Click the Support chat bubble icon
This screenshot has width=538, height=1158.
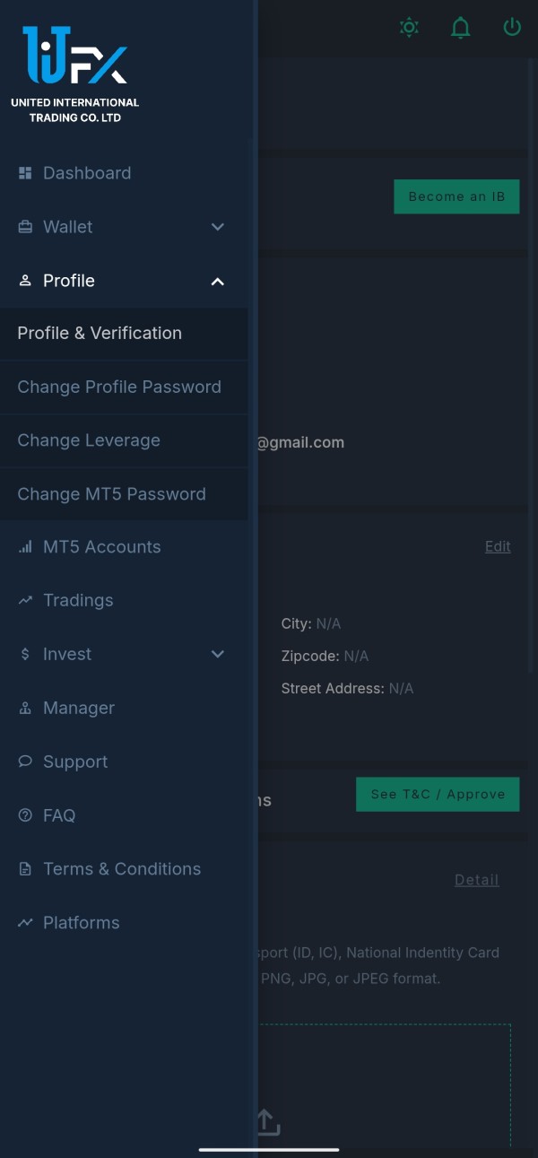(25, 762)
